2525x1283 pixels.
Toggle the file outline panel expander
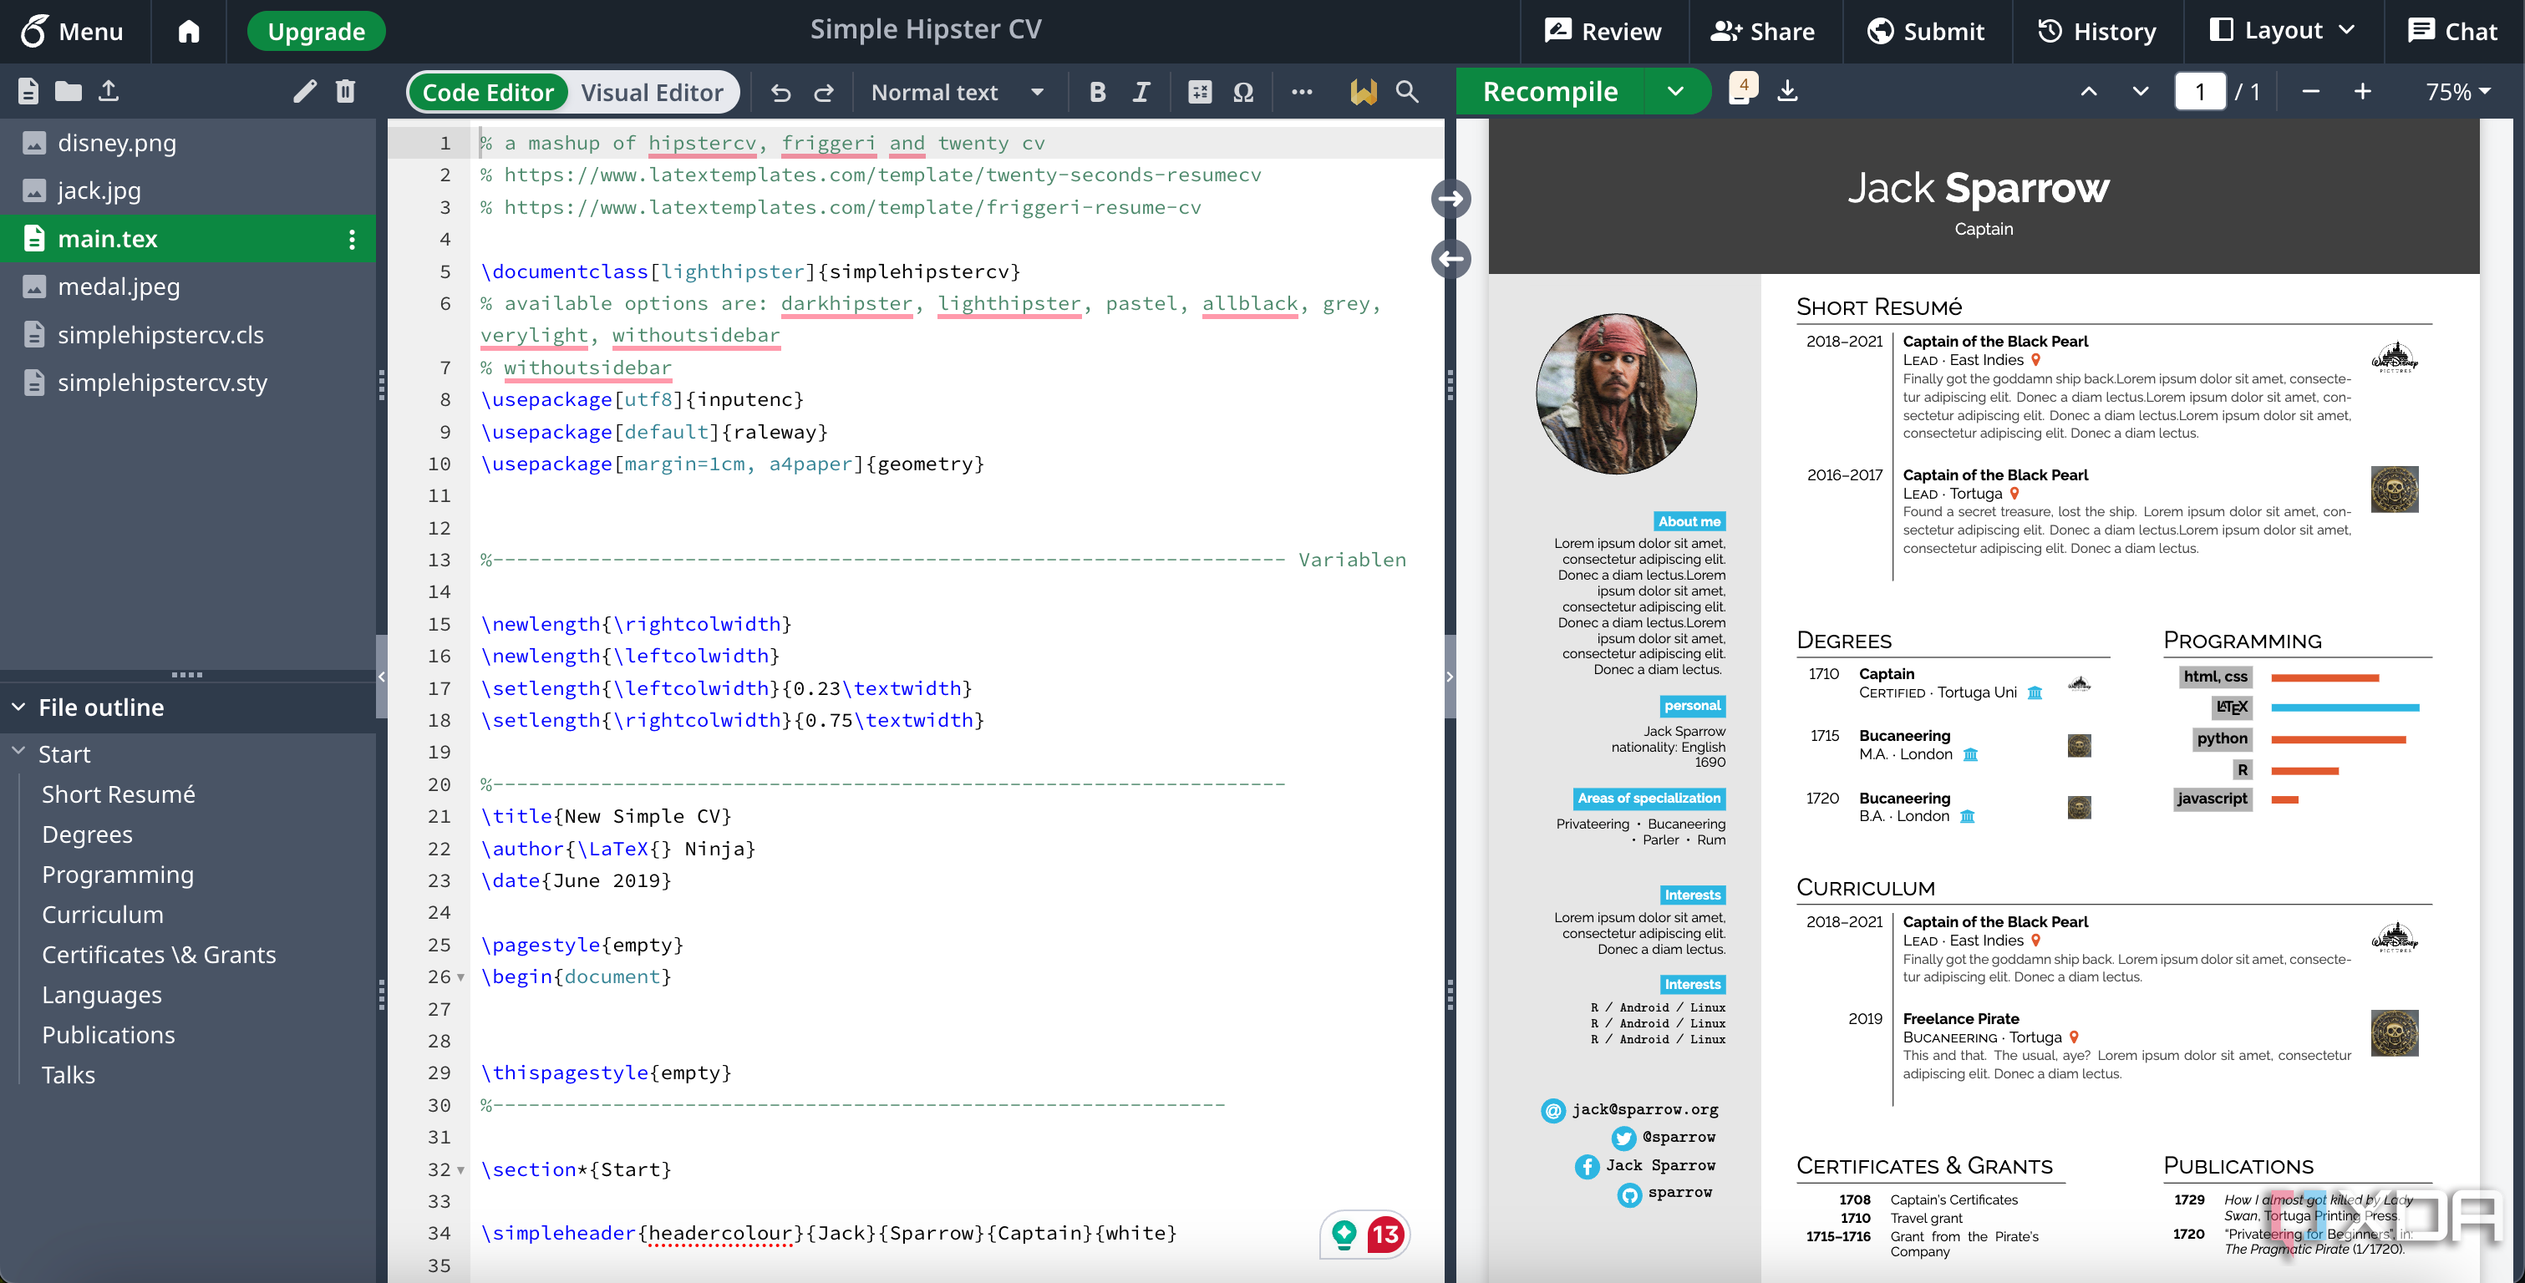(18, 707)
